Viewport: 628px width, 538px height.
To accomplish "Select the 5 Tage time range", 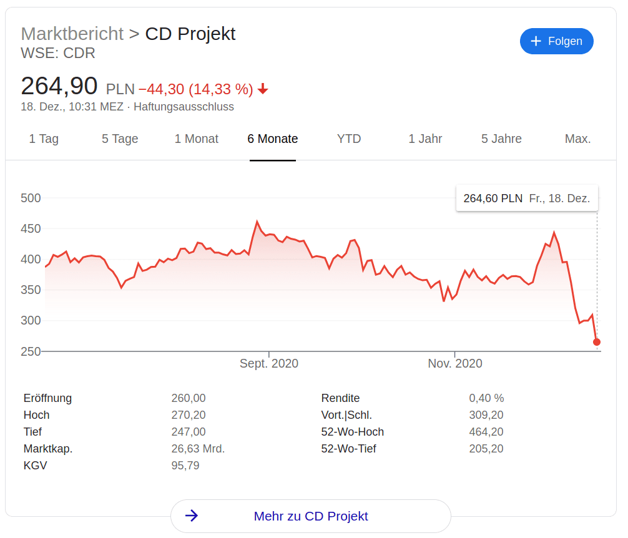I will coord(120,139).
